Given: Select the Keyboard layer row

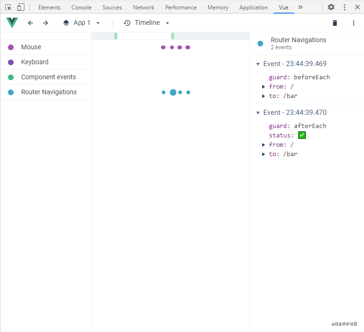Looking at the screenshot, I should coord(45,62).
